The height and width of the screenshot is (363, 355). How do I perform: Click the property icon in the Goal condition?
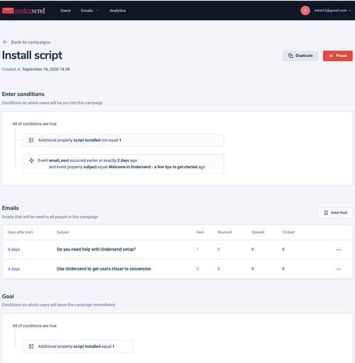point(31,346)
